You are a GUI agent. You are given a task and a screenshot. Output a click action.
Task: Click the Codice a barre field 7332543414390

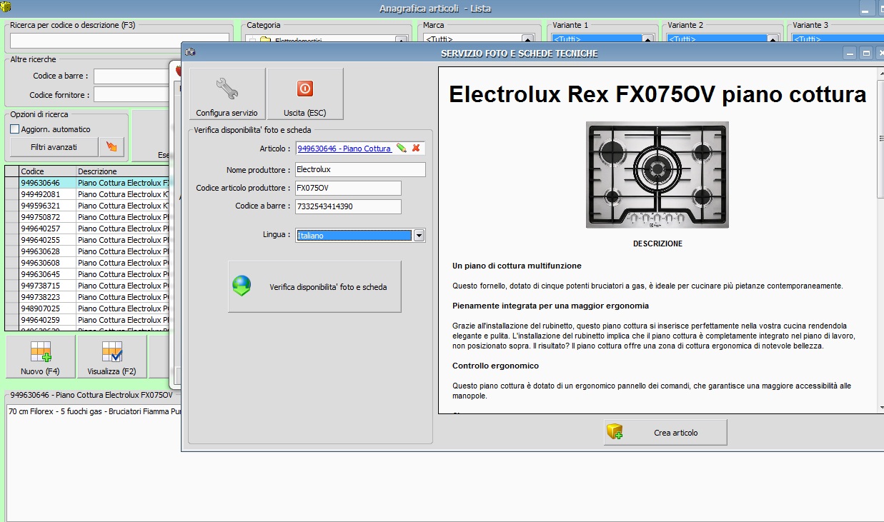347,206
